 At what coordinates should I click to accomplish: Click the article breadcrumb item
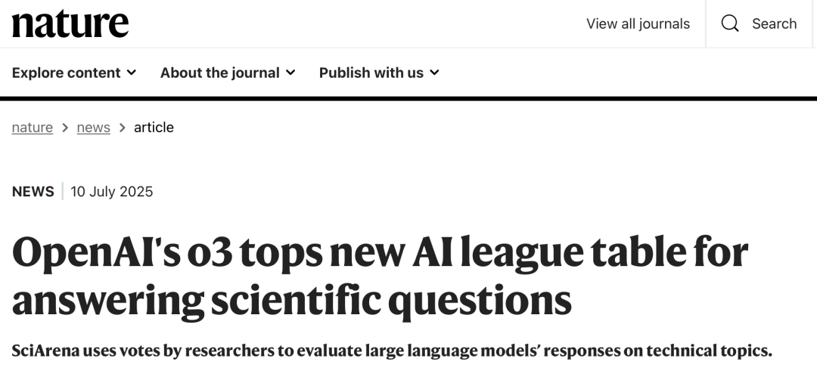[154, 128]
